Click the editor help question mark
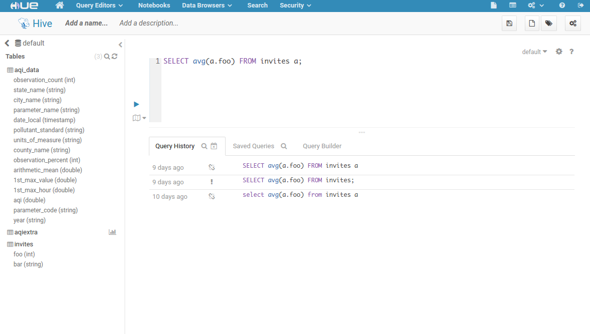This screenshot has height=334, width=590. [x=571, y=52]
